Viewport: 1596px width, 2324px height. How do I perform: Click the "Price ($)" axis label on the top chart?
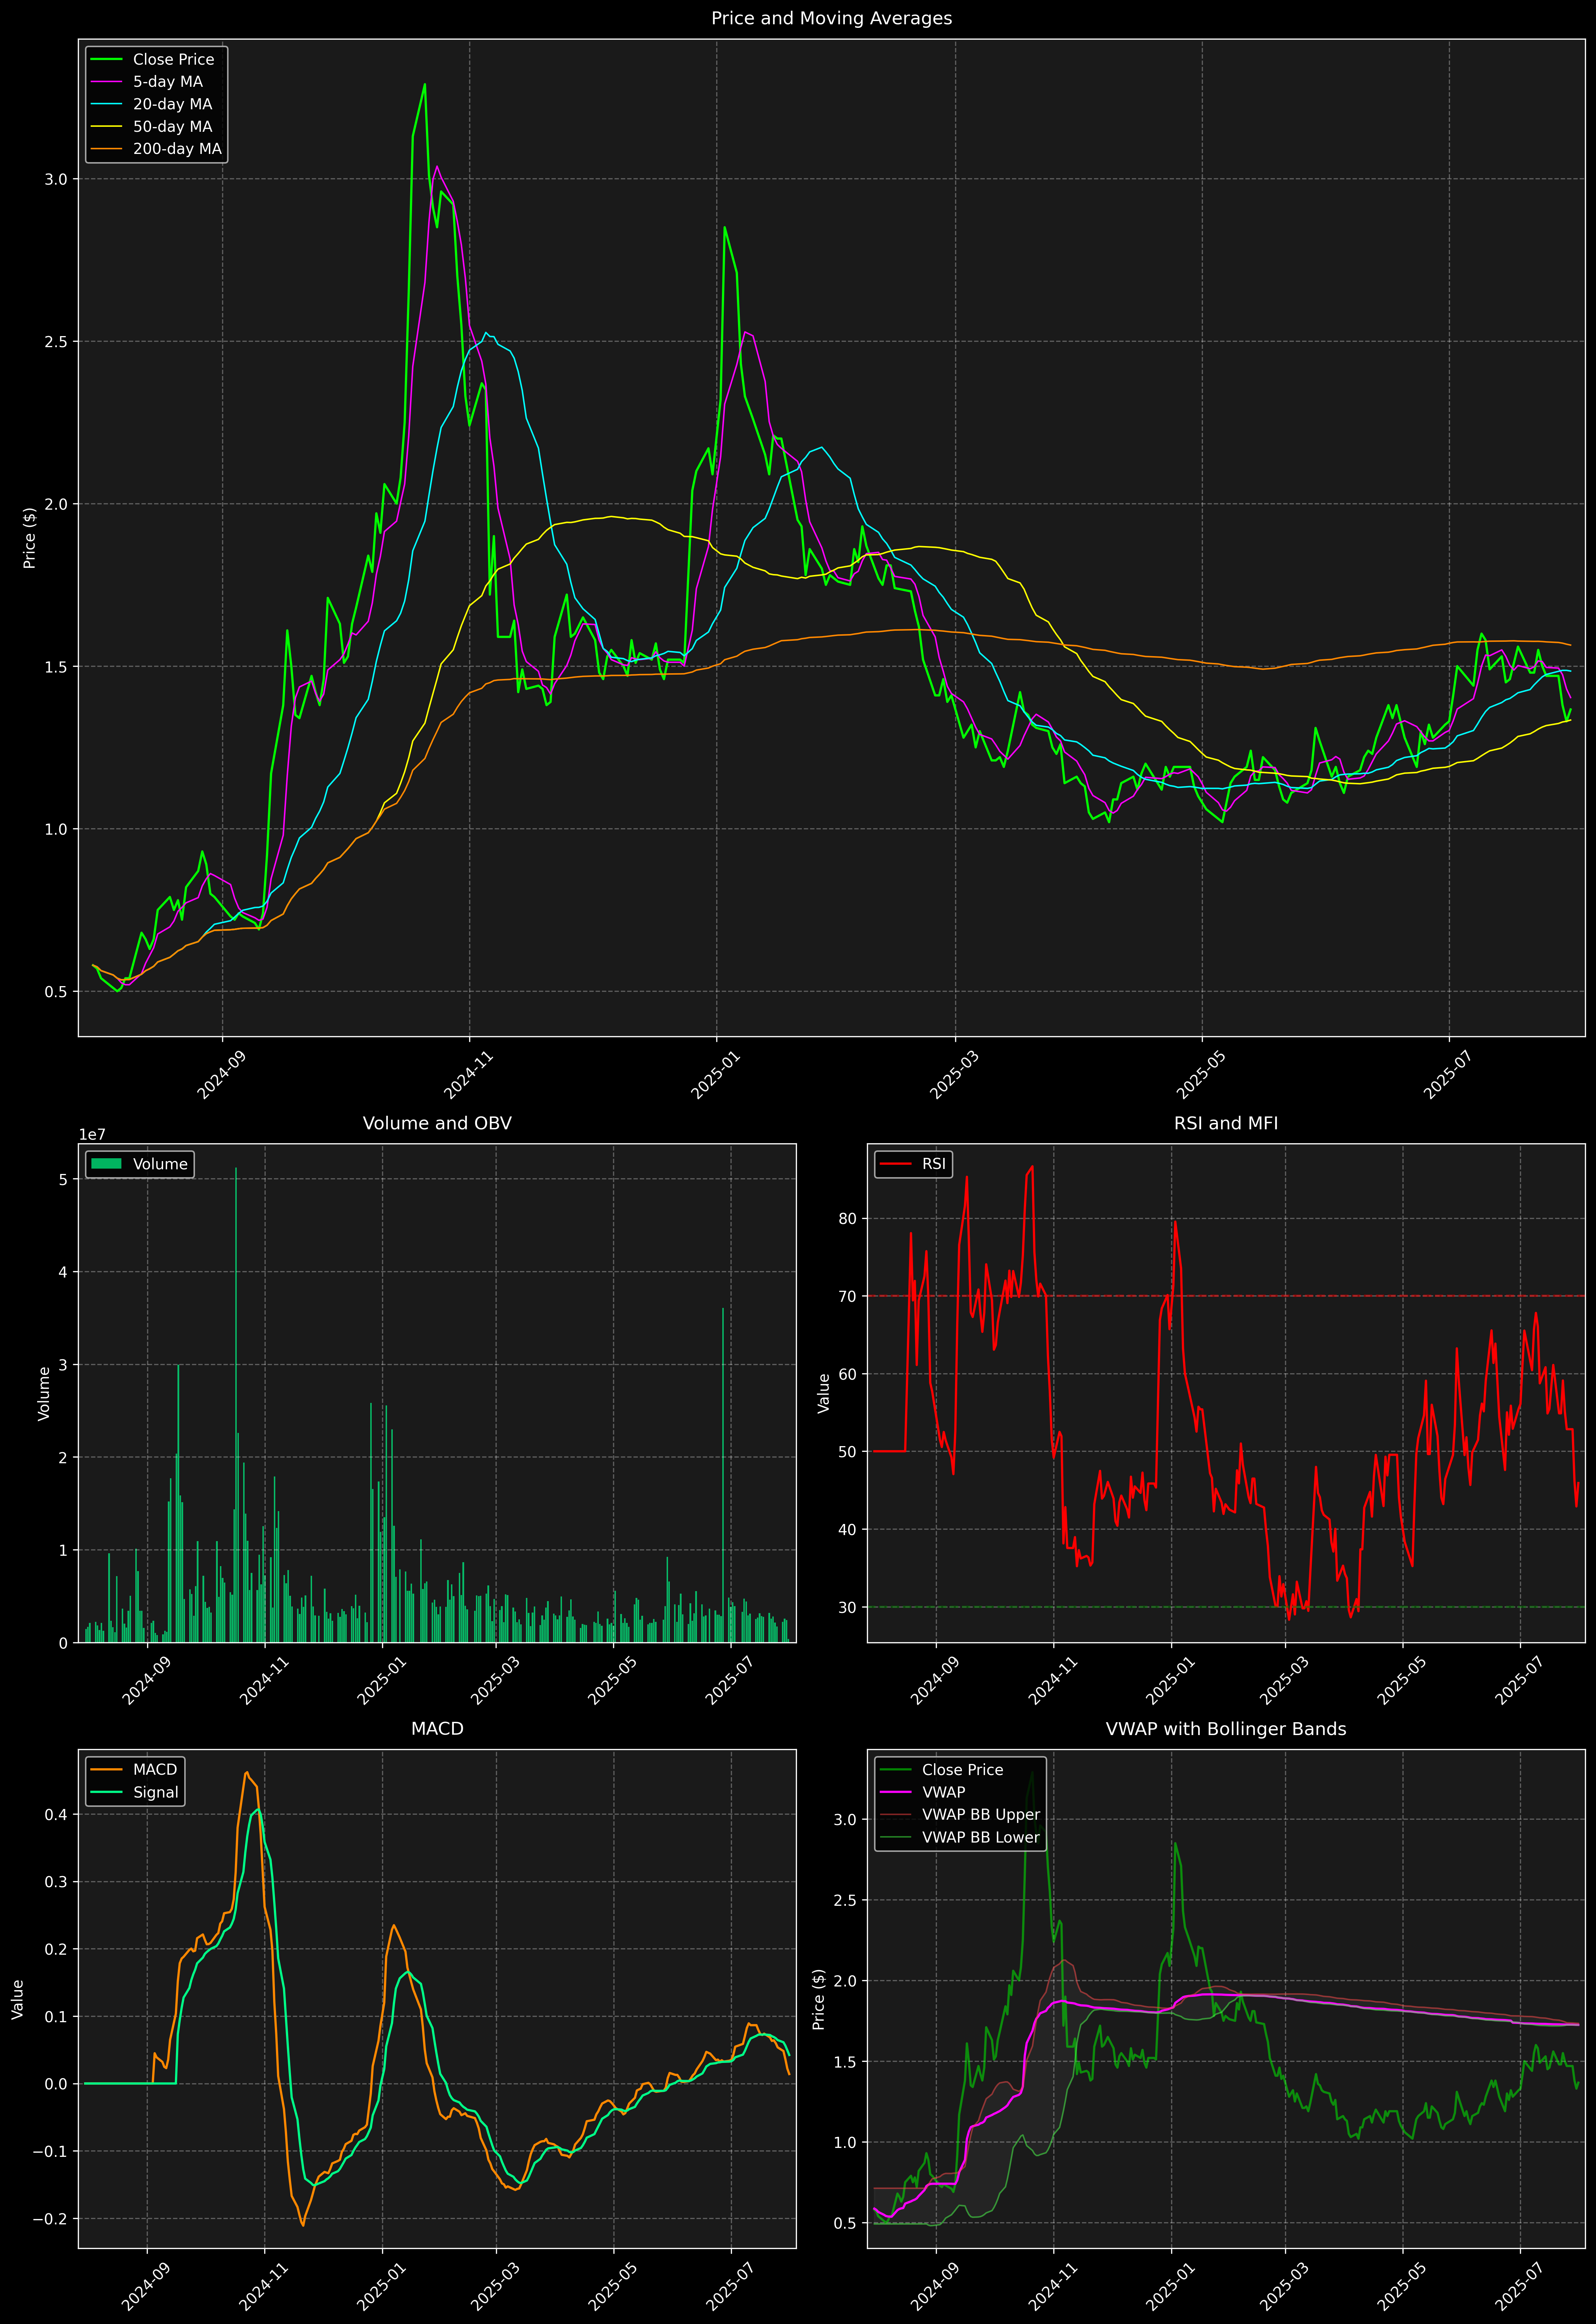coord(30,538)
